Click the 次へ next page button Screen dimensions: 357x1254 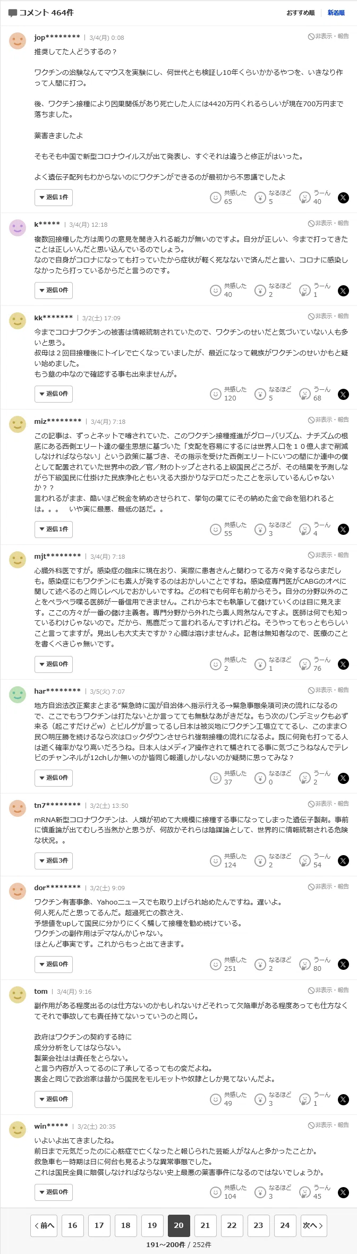tap(313, 1225)
